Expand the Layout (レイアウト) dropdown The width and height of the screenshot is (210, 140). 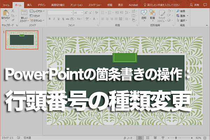coord(37,11)
